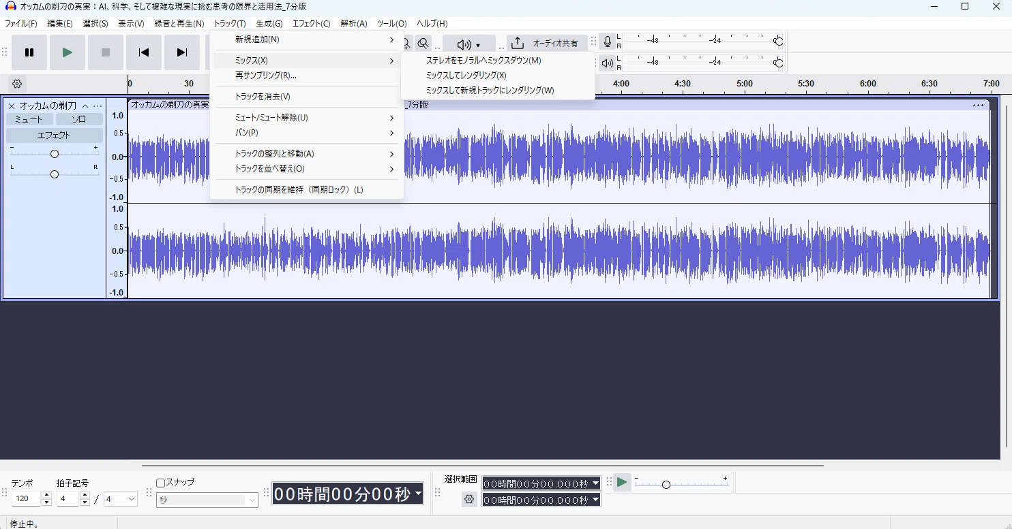
Task: Open selection start time format dropdown
Action: [x=595, y=483]
